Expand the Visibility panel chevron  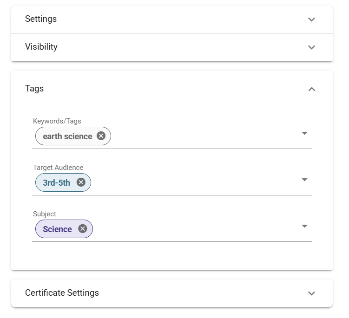tap(311, 47)
